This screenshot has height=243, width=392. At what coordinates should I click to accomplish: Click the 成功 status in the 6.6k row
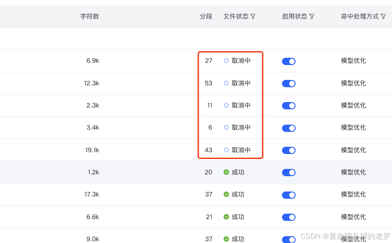pos(238,217)
